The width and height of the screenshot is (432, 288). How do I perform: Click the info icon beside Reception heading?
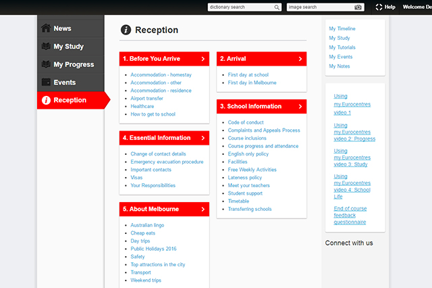click(126, 30)
